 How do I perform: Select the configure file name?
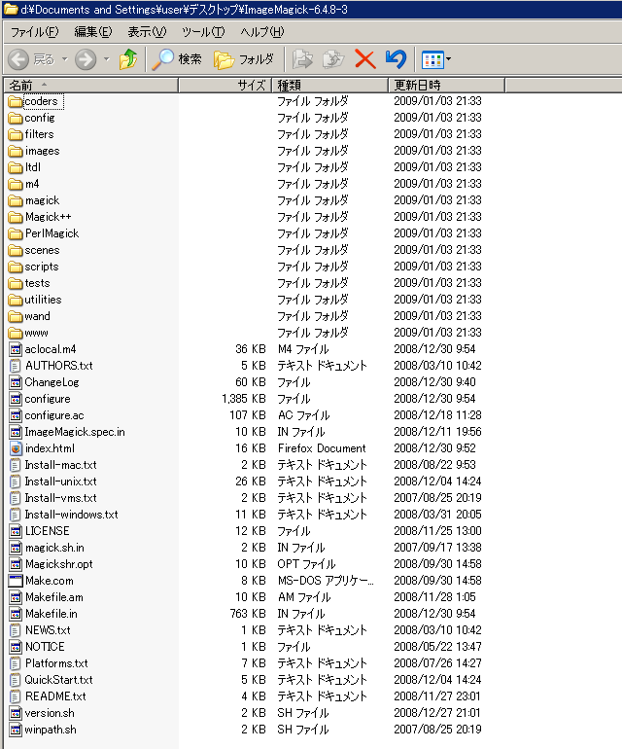(48, 399)
